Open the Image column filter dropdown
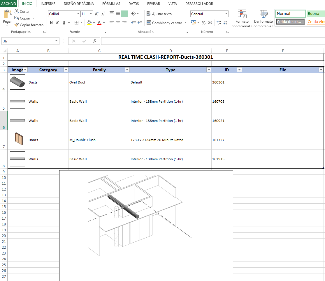Viewport: 325px width, 281px height. [x=25, y=70]
